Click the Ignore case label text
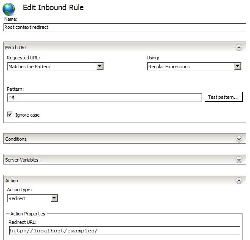 (x=28, y=115)
